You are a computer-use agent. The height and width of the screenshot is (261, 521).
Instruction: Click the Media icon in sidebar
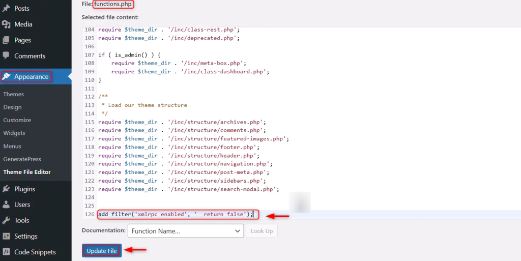pyautogui.click(x=6, y=24)
